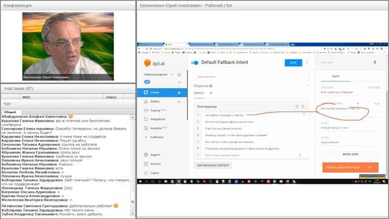
Task: Dismiss the orange error toast with OK
Action: 370,167
